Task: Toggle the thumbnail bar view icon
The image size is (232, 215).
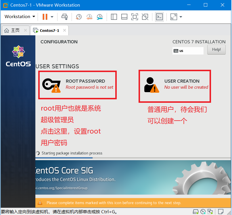Action: [x=124, y=17]
